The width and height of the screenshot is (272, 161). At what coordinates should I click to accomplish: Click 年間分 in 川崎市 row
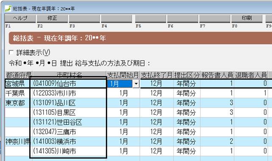(x=187, y=151)
